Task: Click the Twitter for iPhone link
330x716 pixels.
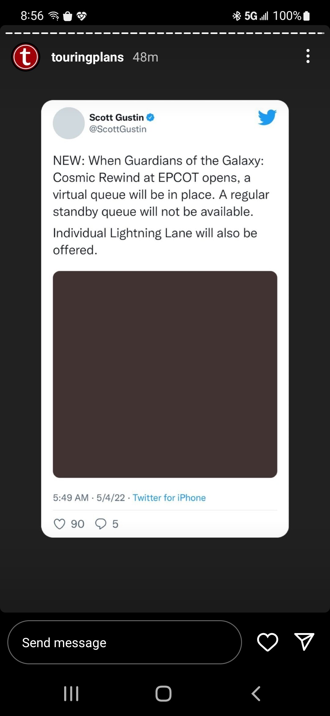Action: coord(169,498)
